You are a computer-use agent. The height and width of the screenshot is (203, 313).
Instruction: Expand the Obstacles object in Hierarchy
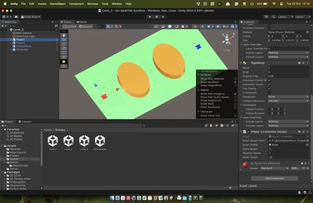[x=11, y=49]
